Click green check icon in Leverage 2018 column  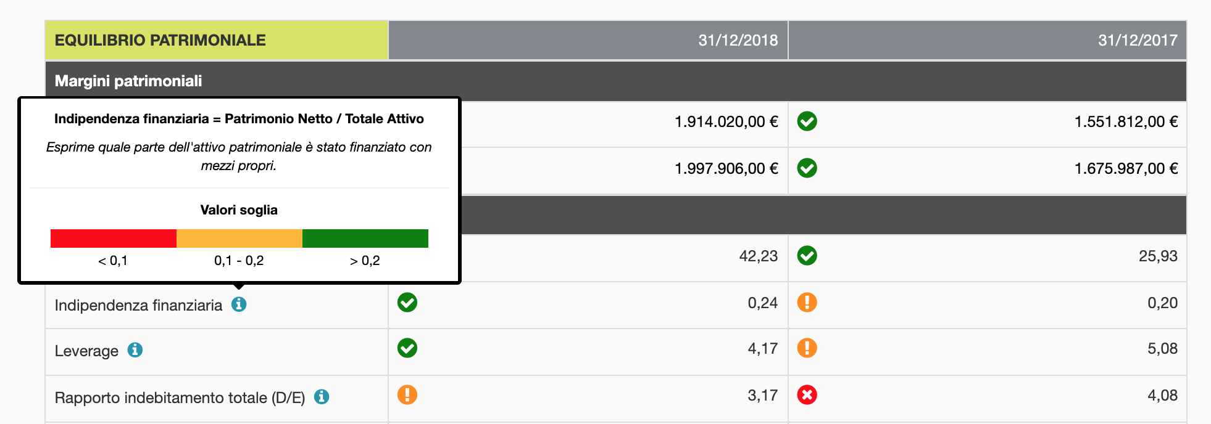(407, 348)
